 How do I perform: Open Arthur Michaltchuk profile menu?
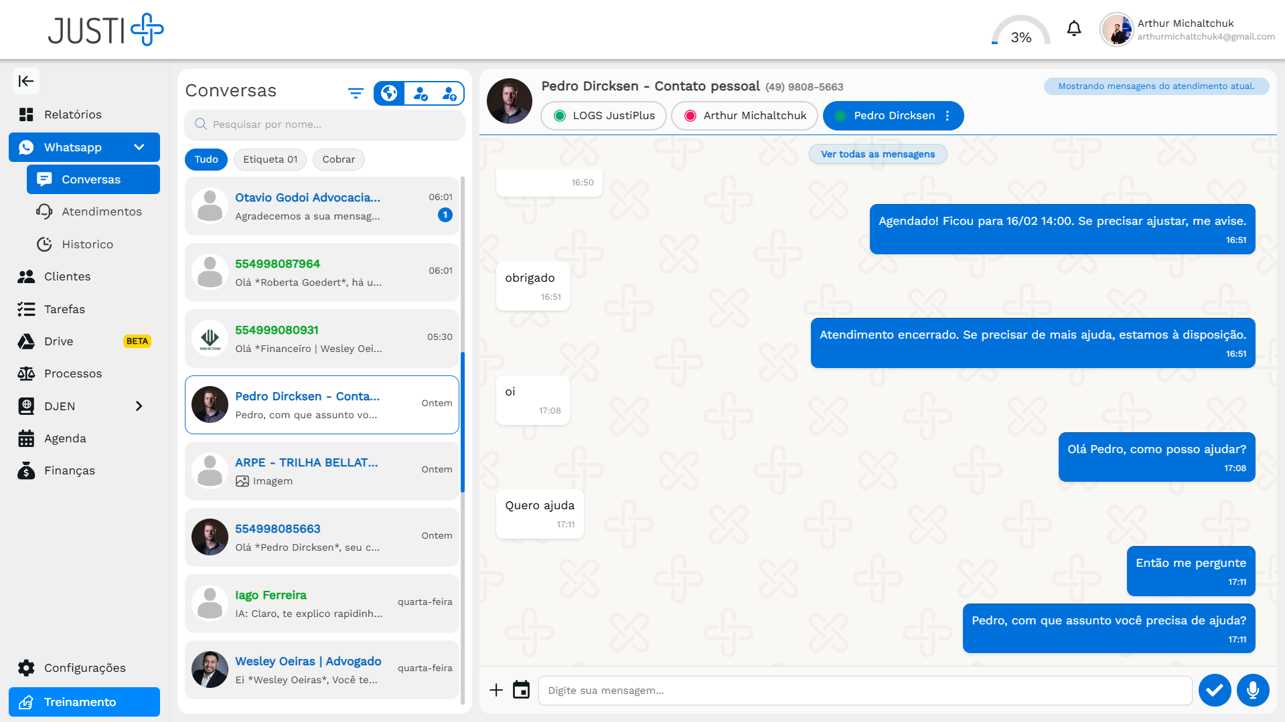tap(1187, 29)
